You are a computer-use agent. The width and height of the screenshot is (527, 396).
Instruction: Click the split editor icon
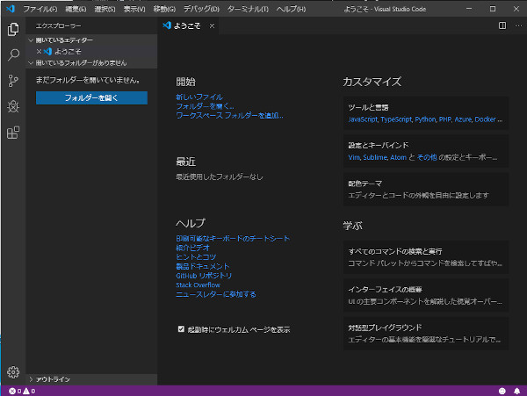(x=502, y=25)
